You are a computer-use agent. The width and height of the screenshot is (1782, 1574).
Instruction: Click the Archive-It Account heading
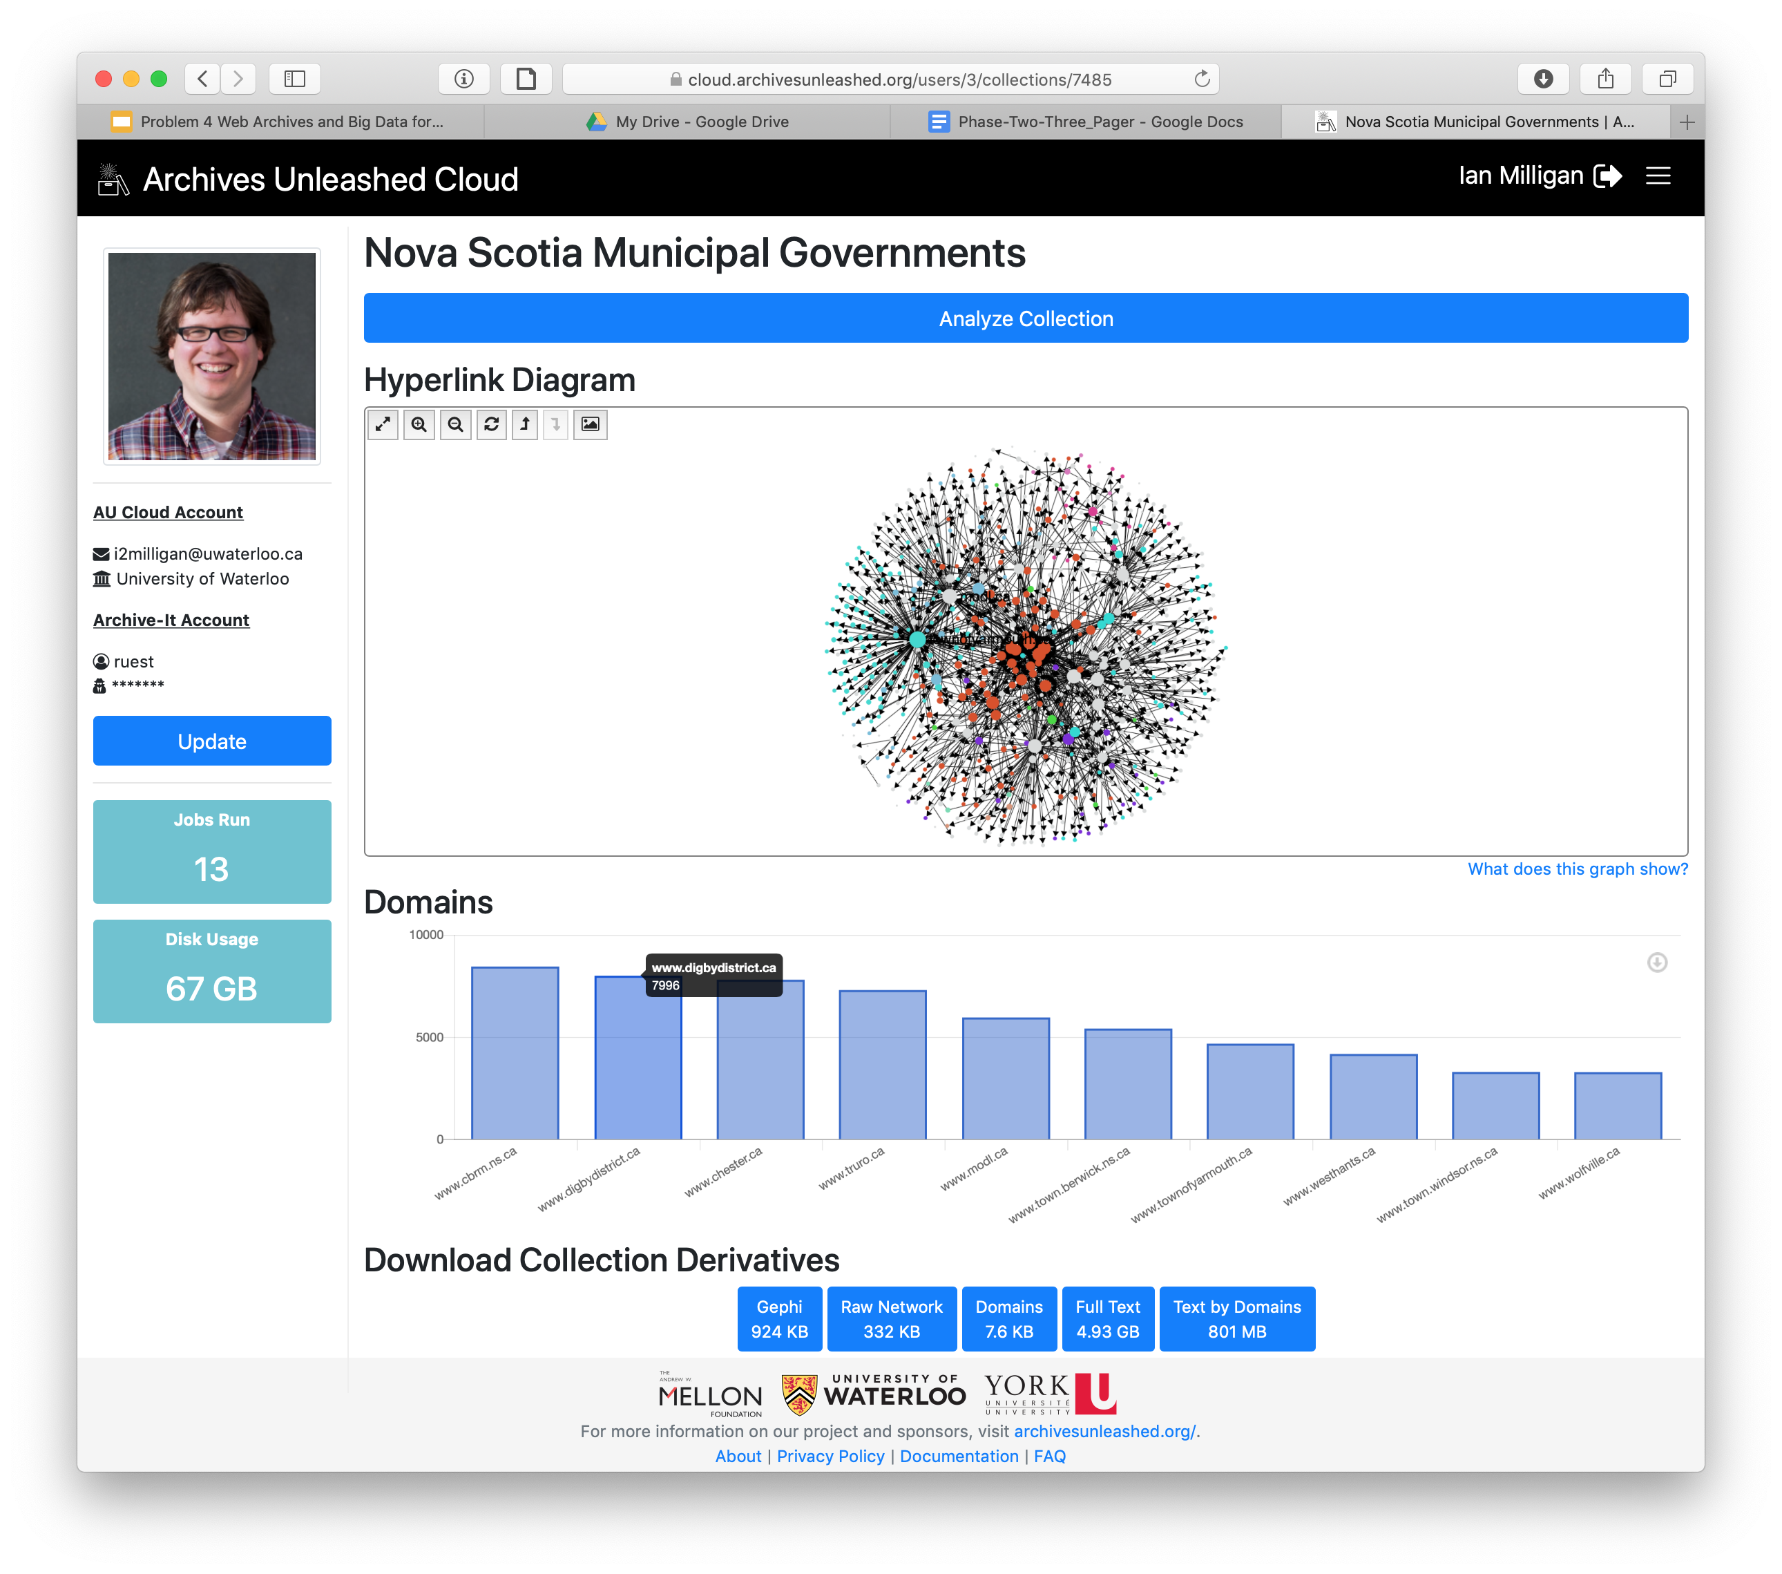pyautogui.click(x=171, y=620)
